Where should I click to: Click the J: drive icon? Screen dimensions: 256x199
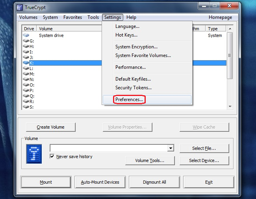[26, 57]
